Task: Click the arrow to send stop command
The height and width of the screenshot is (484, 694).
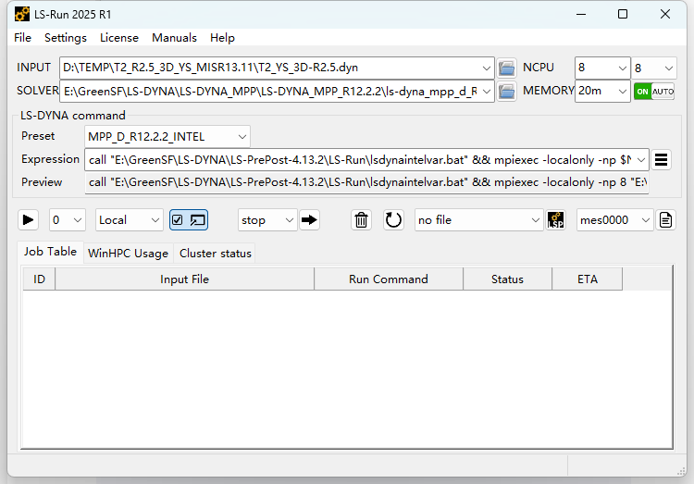Action: click(x=310, y=220)
